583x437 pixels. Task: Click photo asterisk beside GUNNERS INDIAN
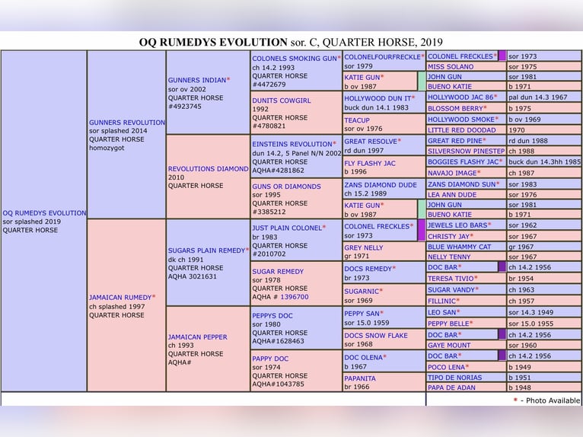coord(228,79)
